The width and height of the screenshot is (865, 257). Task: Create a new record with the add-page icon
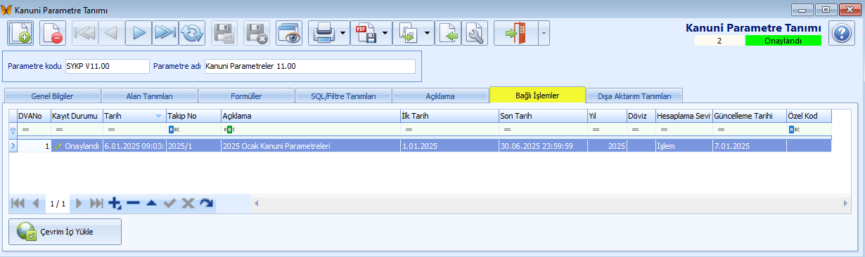pos(20,33)
